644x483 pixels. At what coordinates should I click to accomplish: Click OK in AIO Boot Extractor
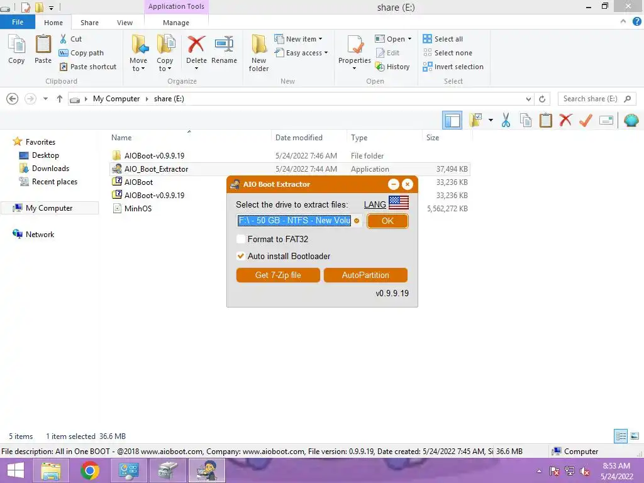coord(387,221)
